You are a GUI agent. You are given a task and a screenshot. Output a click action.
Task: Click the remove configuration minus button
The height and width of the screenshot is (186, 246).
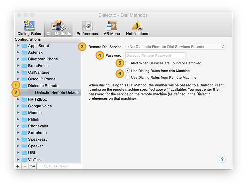click(25, 166)
